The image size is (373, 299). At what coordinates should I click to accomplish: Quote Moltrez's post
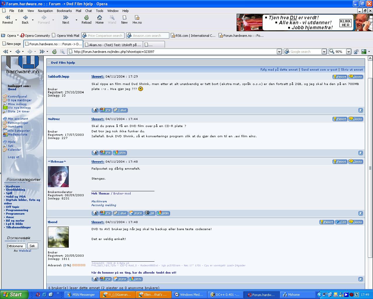[356, 119]
